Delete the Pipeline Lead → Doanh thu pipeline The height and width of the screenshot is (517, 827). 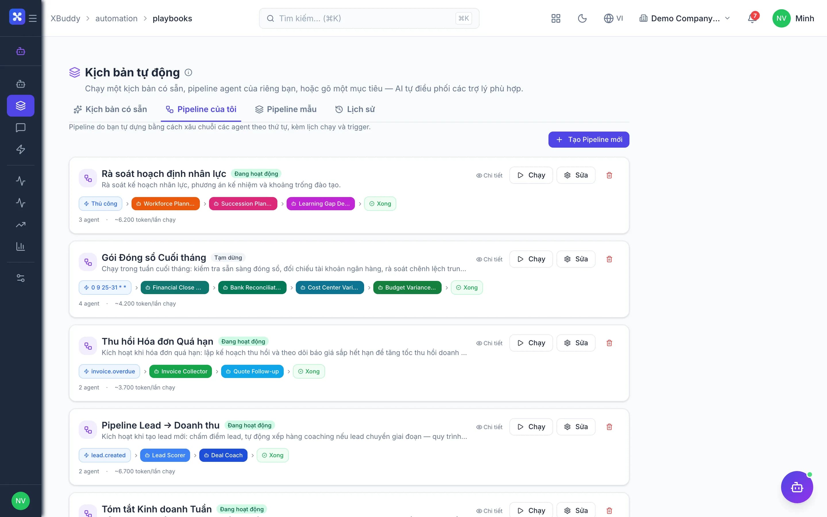pos(609,427)
